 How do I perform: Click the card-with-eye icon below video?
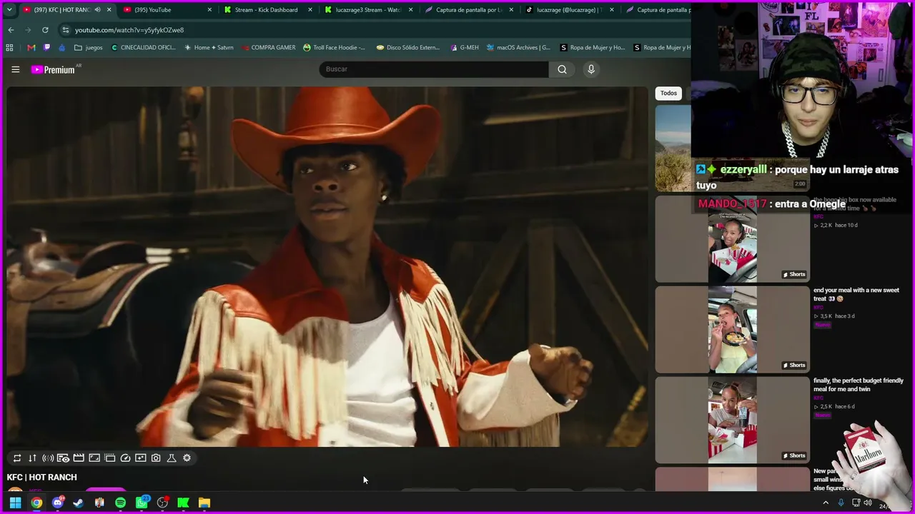click(x=63, y=458)
